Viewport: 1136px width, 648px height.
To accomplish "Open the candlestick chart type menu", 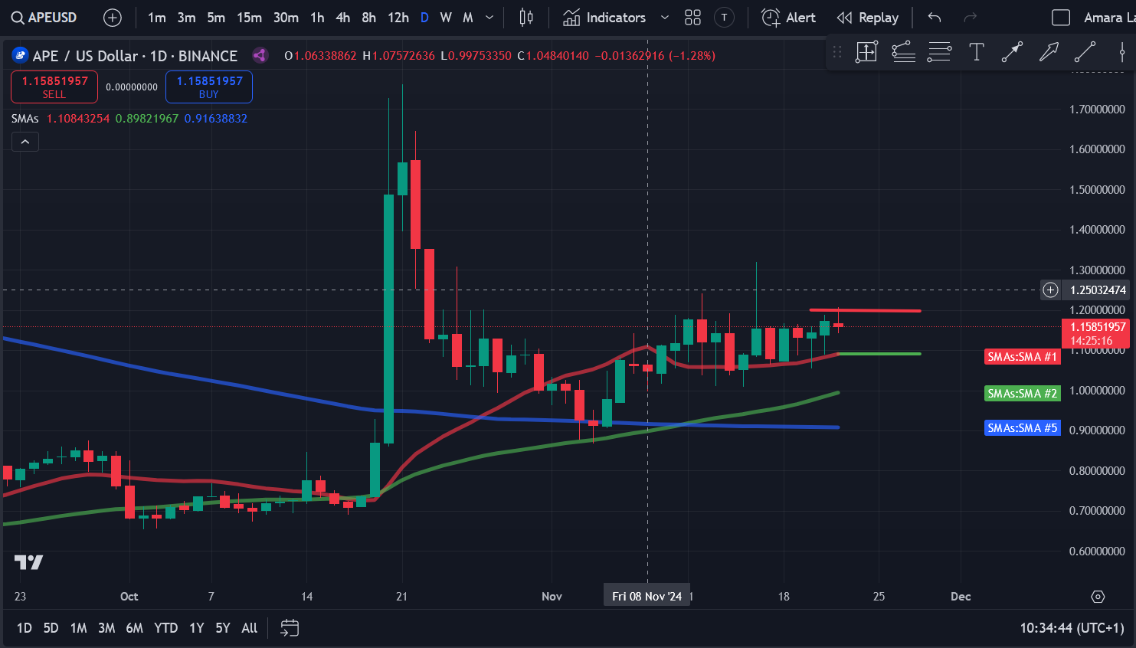I will 526,18.
